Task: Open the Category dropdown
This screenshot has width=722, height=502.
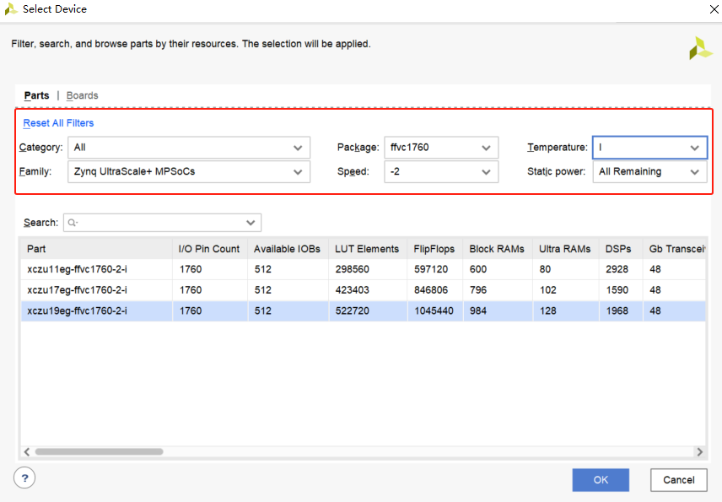Action: point(189,148)
